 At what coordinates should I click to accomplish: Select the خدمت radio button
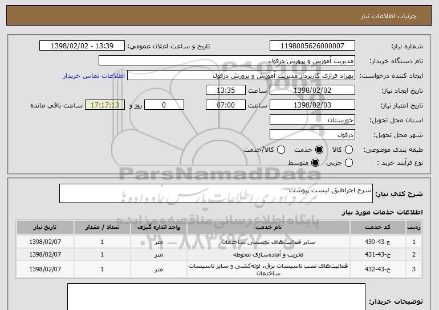click(319, 150)
